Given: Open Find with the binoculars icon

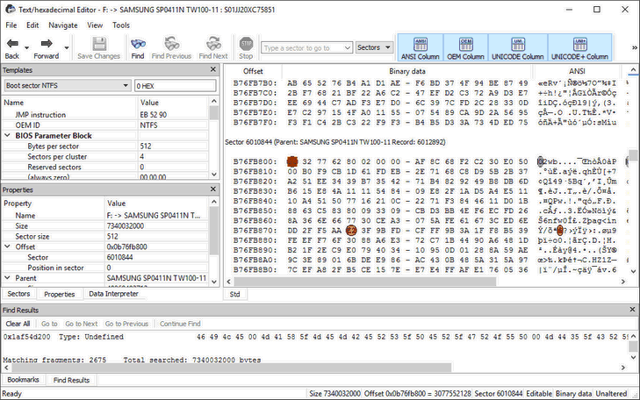Looking at the screenshot, I should tap(138, 44).
